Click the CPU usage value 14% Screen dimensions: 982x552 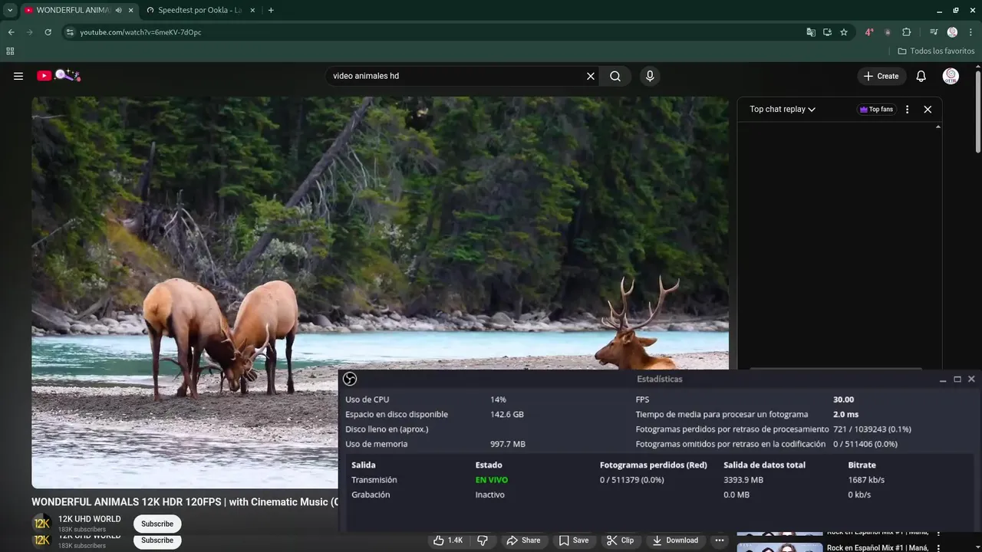499,399
